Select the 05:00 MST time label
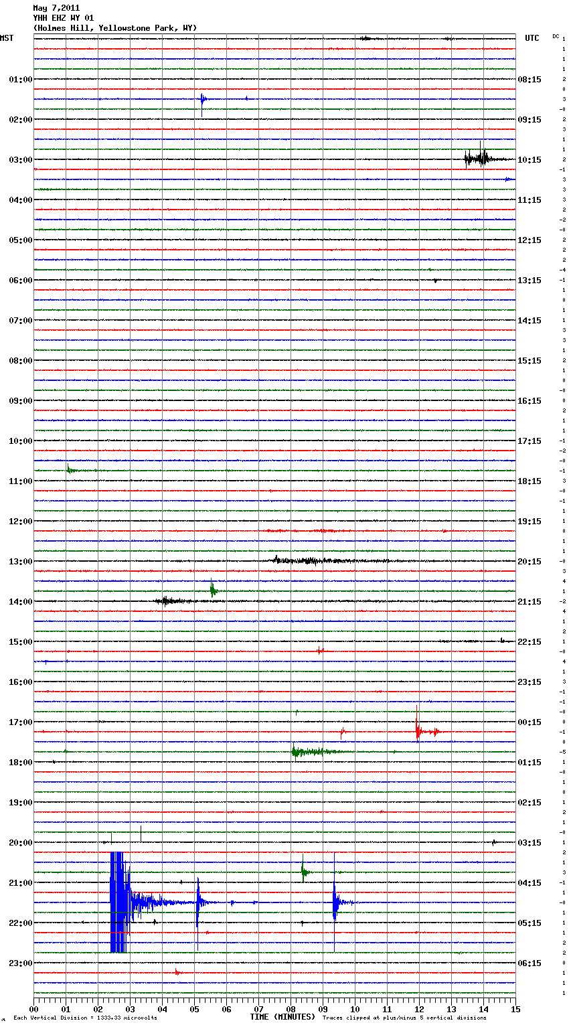569x1027 pixels. pos(21,240)
